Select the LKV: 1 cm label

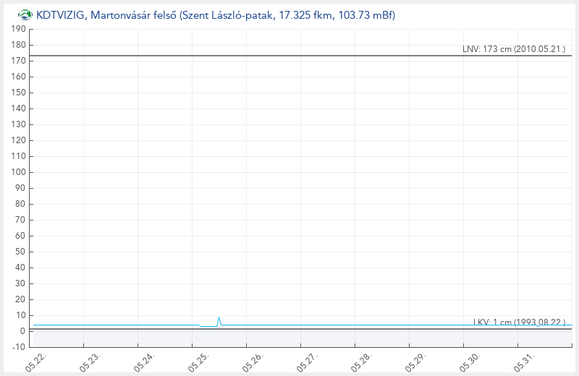(519, 322)
